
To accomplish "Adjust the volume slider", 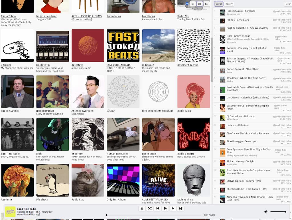I will 278,212.
